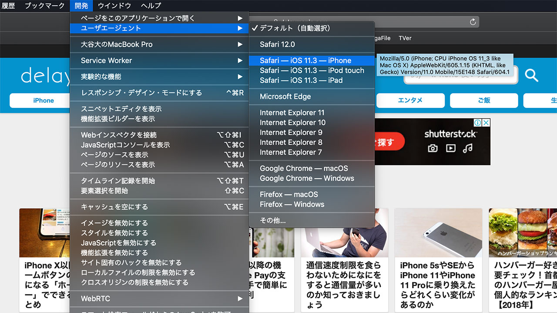
Task: Click the search magnifier icon on site header
Action: click(x=531, y=75)
